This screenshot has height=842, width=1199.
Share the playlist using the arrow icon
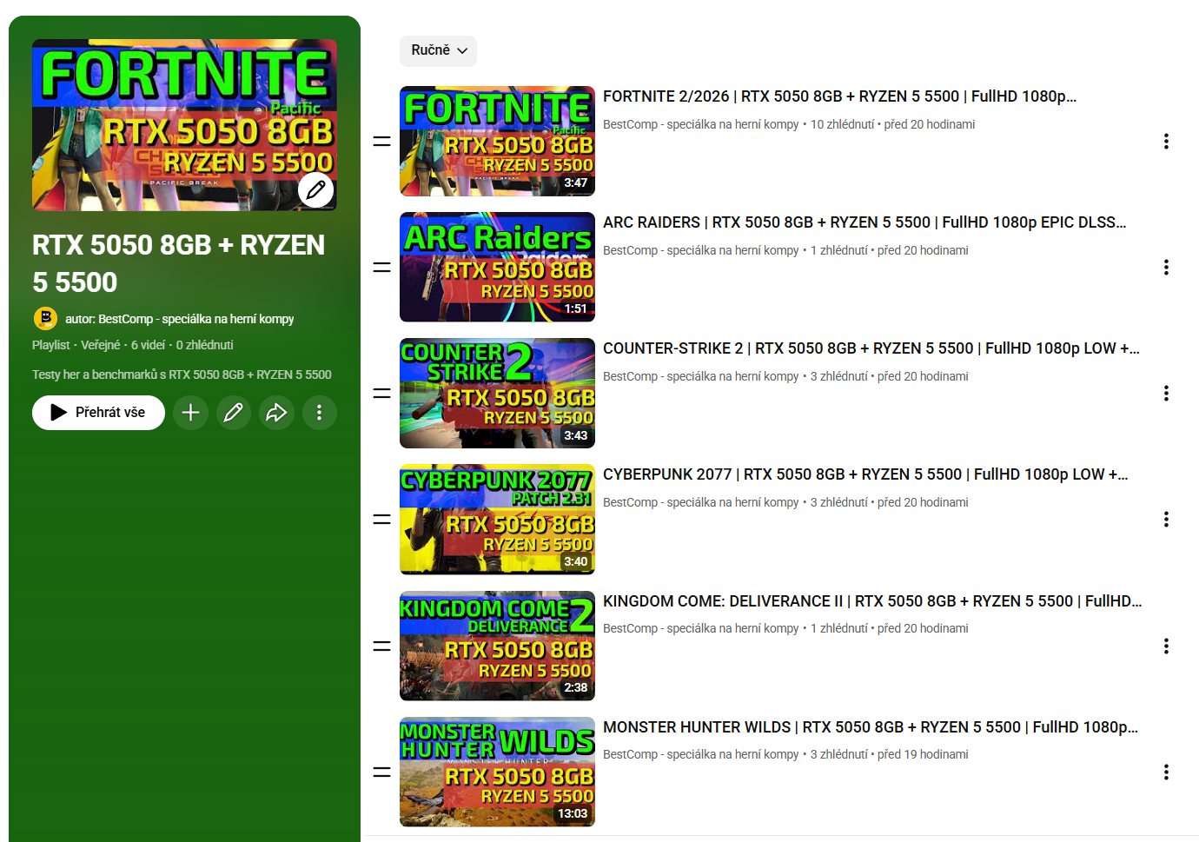276,413
